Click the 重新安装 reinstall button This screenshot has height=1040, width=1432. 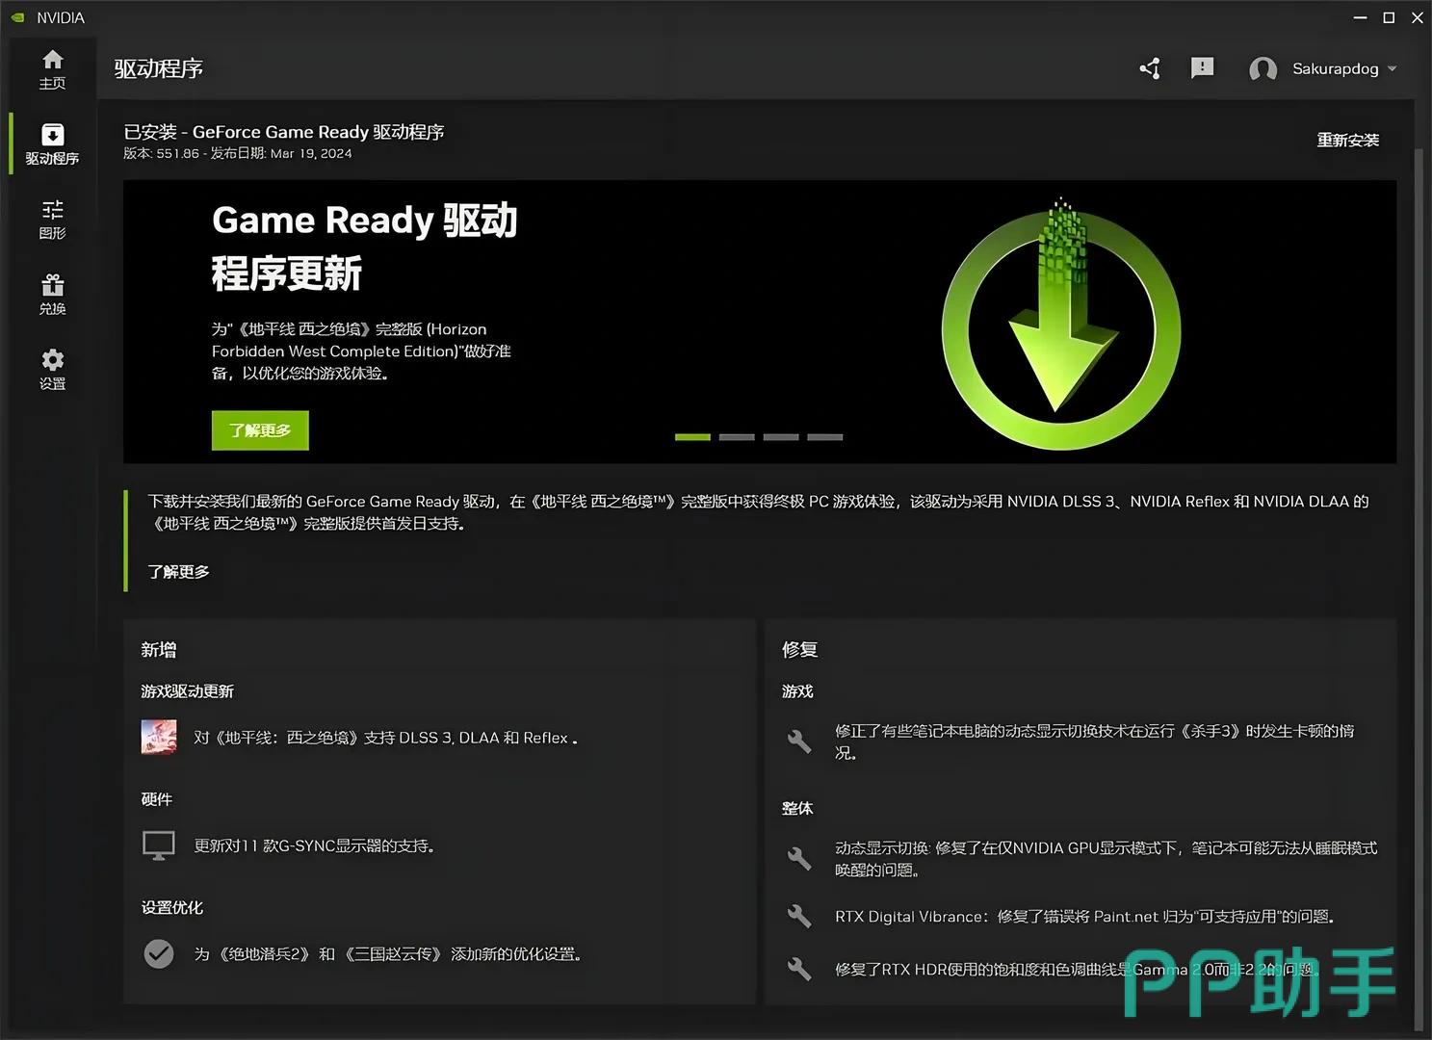pos(1347,141)
